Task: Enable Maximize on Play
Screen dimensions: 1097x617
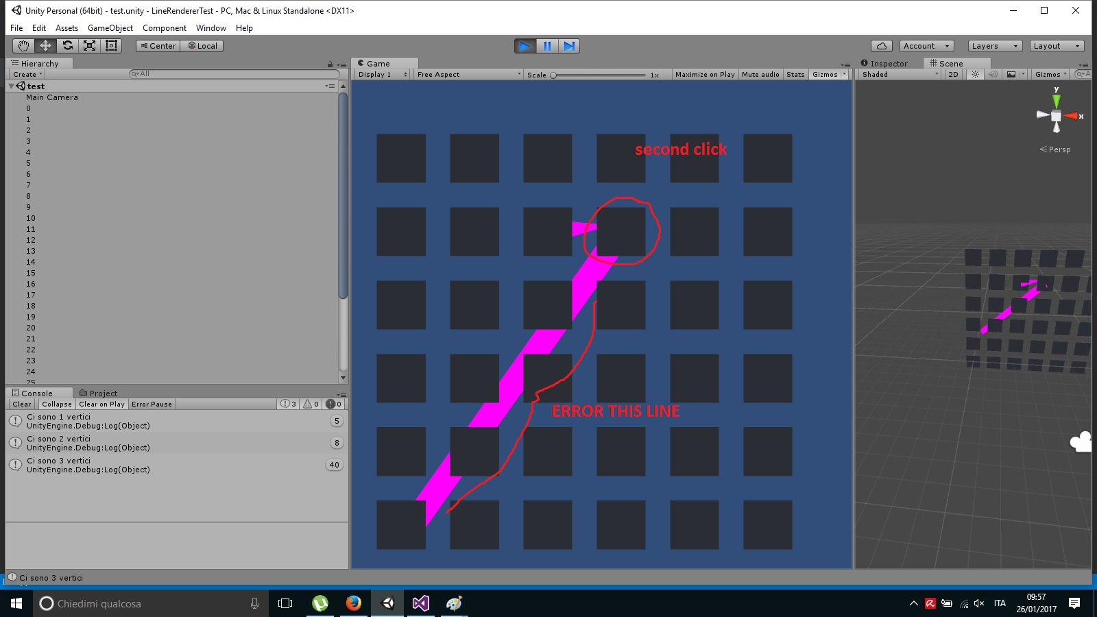Action: tap(703, 74)
